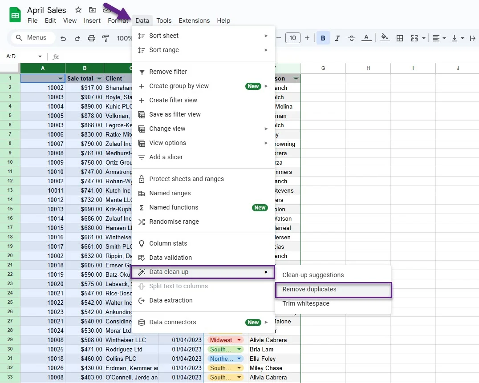Open the Help menu

coord(223,20)
